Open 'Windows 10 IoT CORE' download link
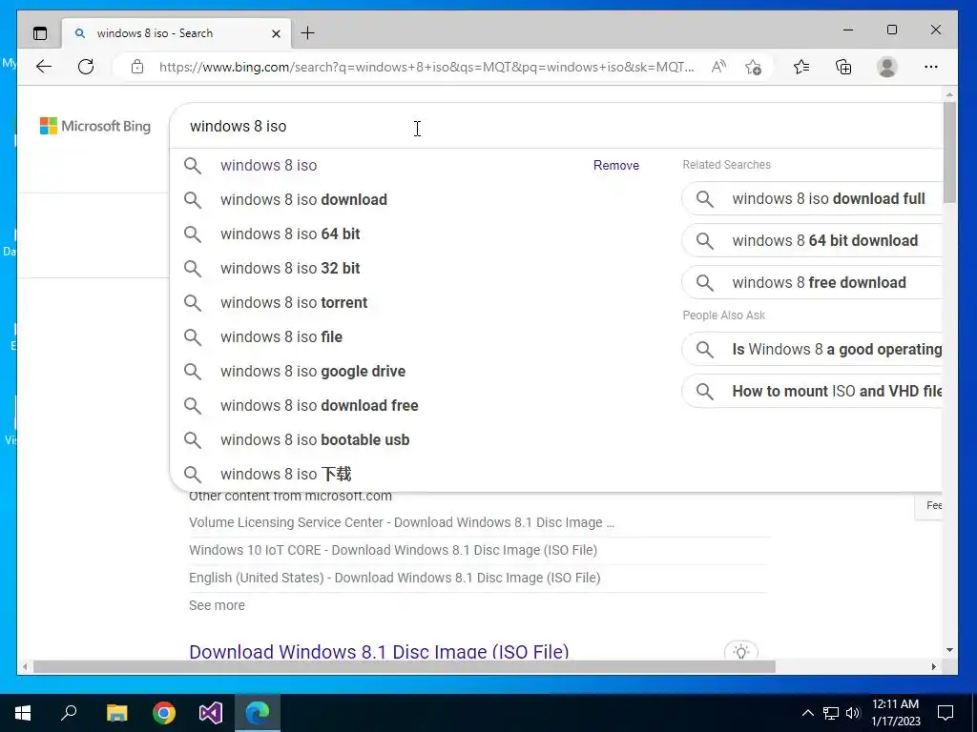977x732 pixels. [x=392, y=550]
